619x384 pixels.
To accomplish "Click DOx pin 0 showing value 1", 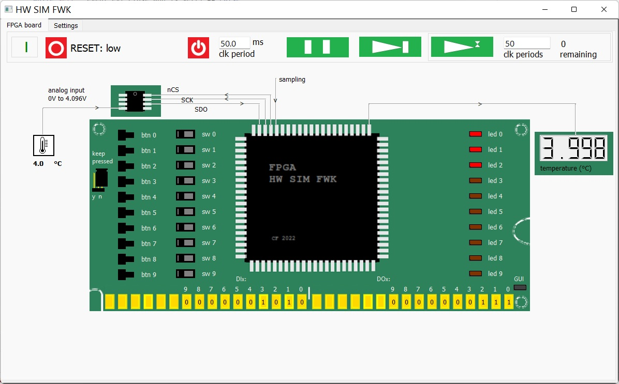I will click(x=508, y=302).
